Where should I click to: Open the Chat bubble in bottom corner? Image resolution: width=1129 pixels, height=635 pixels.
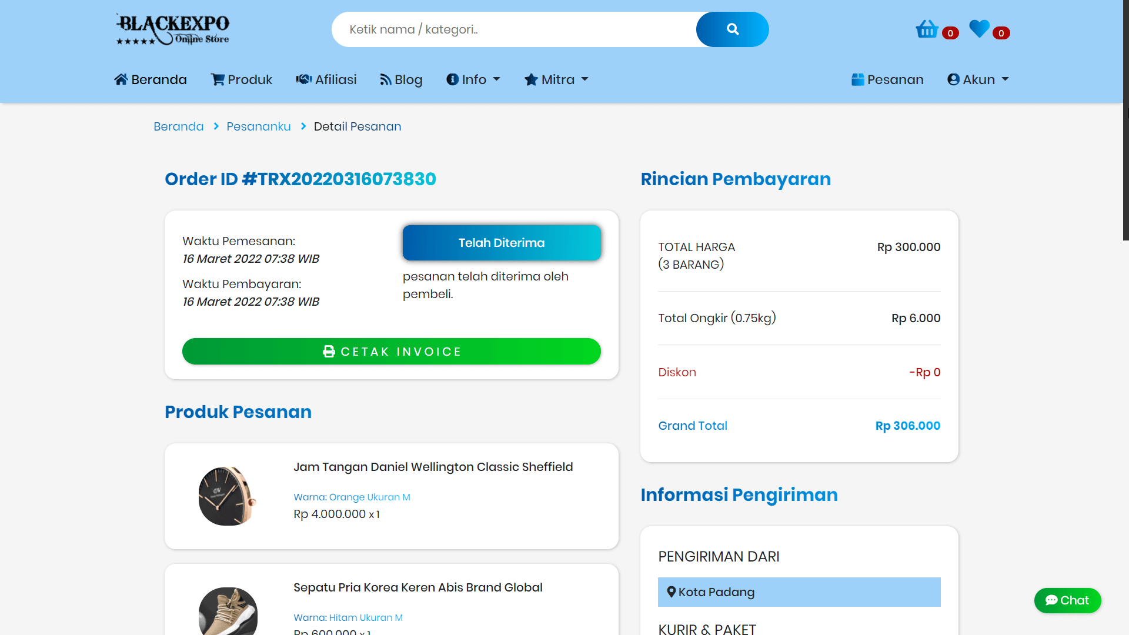tap(1067, 600)
